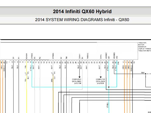The image size is (151, 113).
Task: Select the CAN-L terminal label
Action: (101, 56)
